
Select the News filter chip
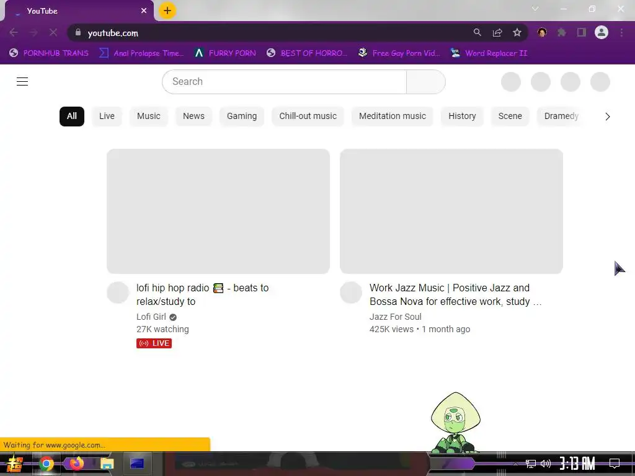click(x=193, y=116)
